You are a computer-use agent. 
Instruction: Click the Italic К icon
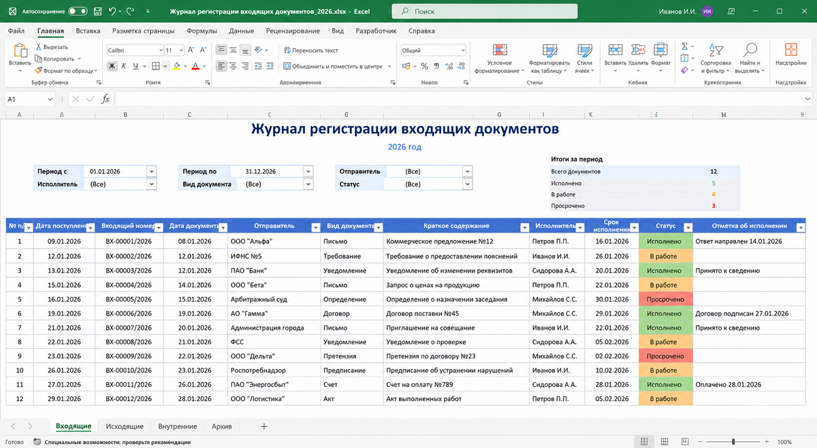[x=124, y=66]
